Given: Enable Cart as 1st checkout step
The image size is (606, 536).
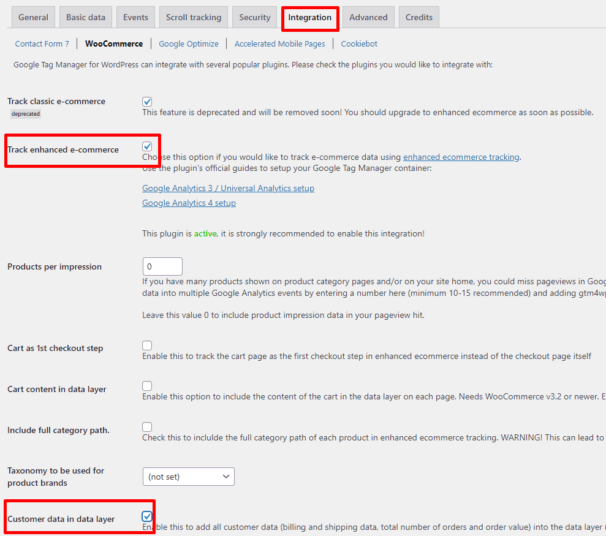Looking at the screenshot, I should pos(146,345).
